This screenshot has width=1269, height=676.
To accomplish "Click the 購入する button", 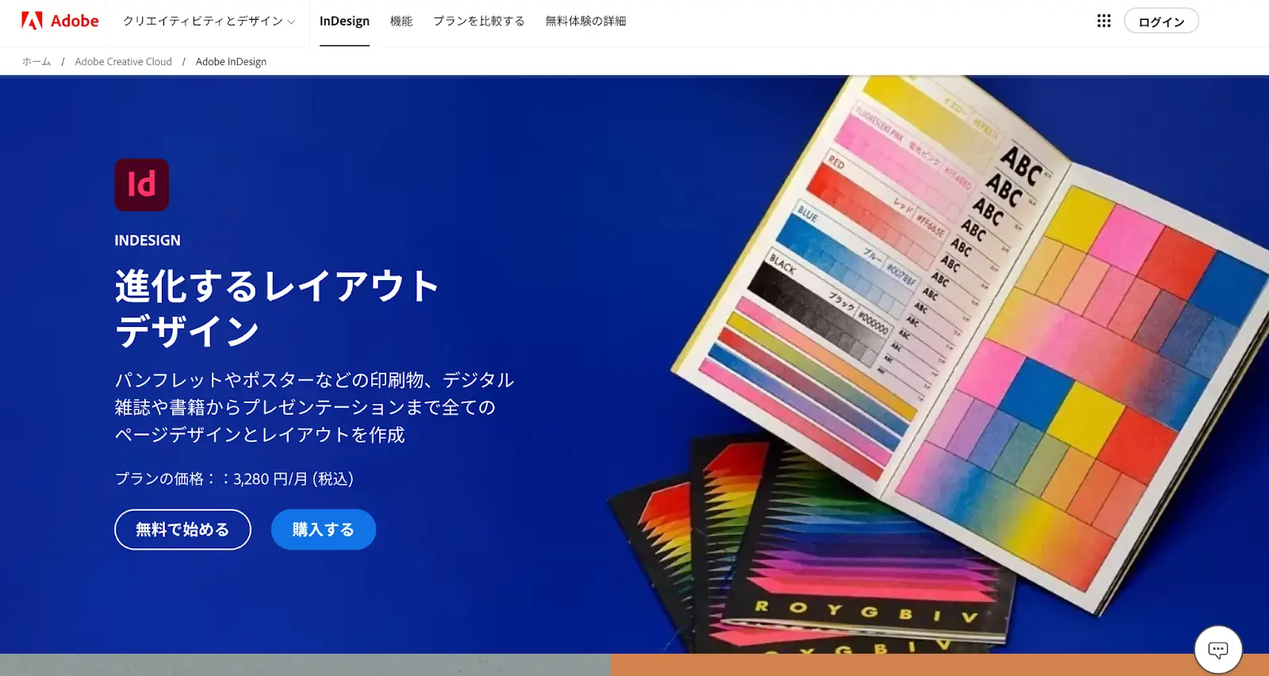I will (x=324, y=529).
